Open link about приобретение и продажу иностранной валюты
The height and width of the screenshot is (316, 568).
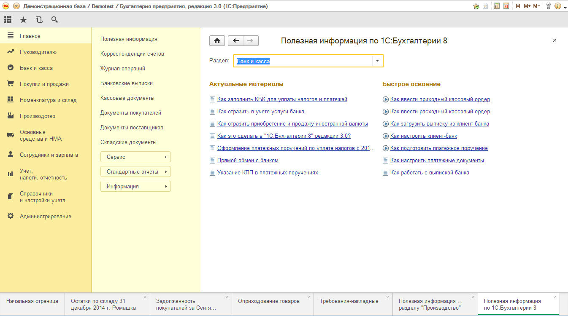click(292, 124)
